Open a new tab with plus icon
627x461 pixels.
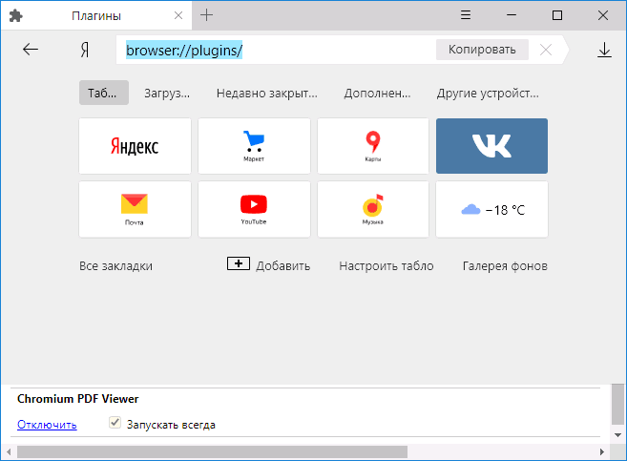206,15
